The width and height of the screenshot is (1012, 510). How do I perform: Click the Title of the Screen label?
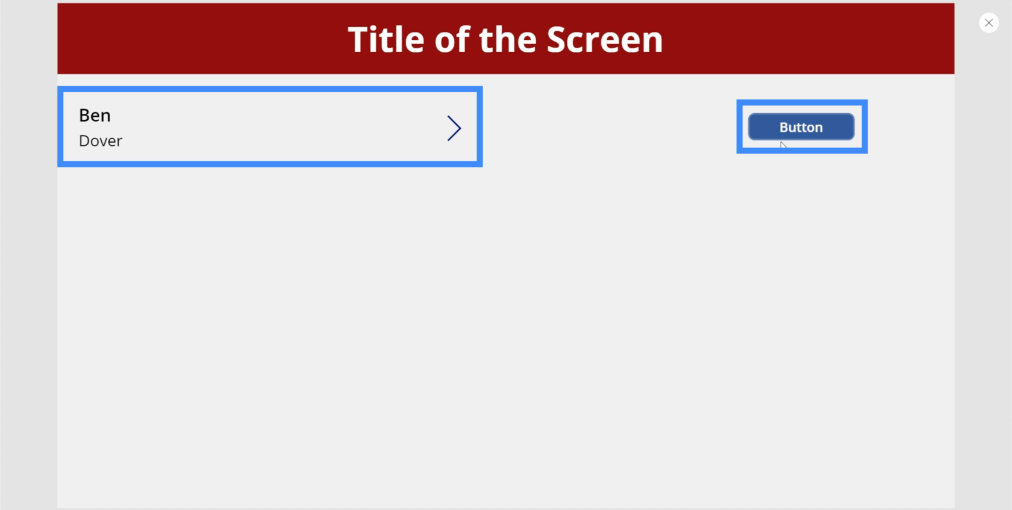tap(505, 40)
